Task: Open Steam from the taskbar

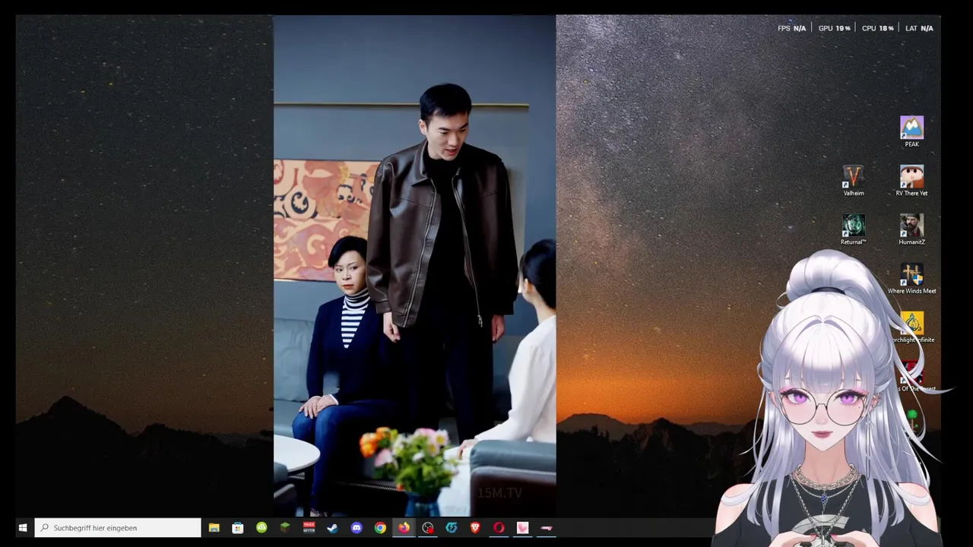Action: 332,528
